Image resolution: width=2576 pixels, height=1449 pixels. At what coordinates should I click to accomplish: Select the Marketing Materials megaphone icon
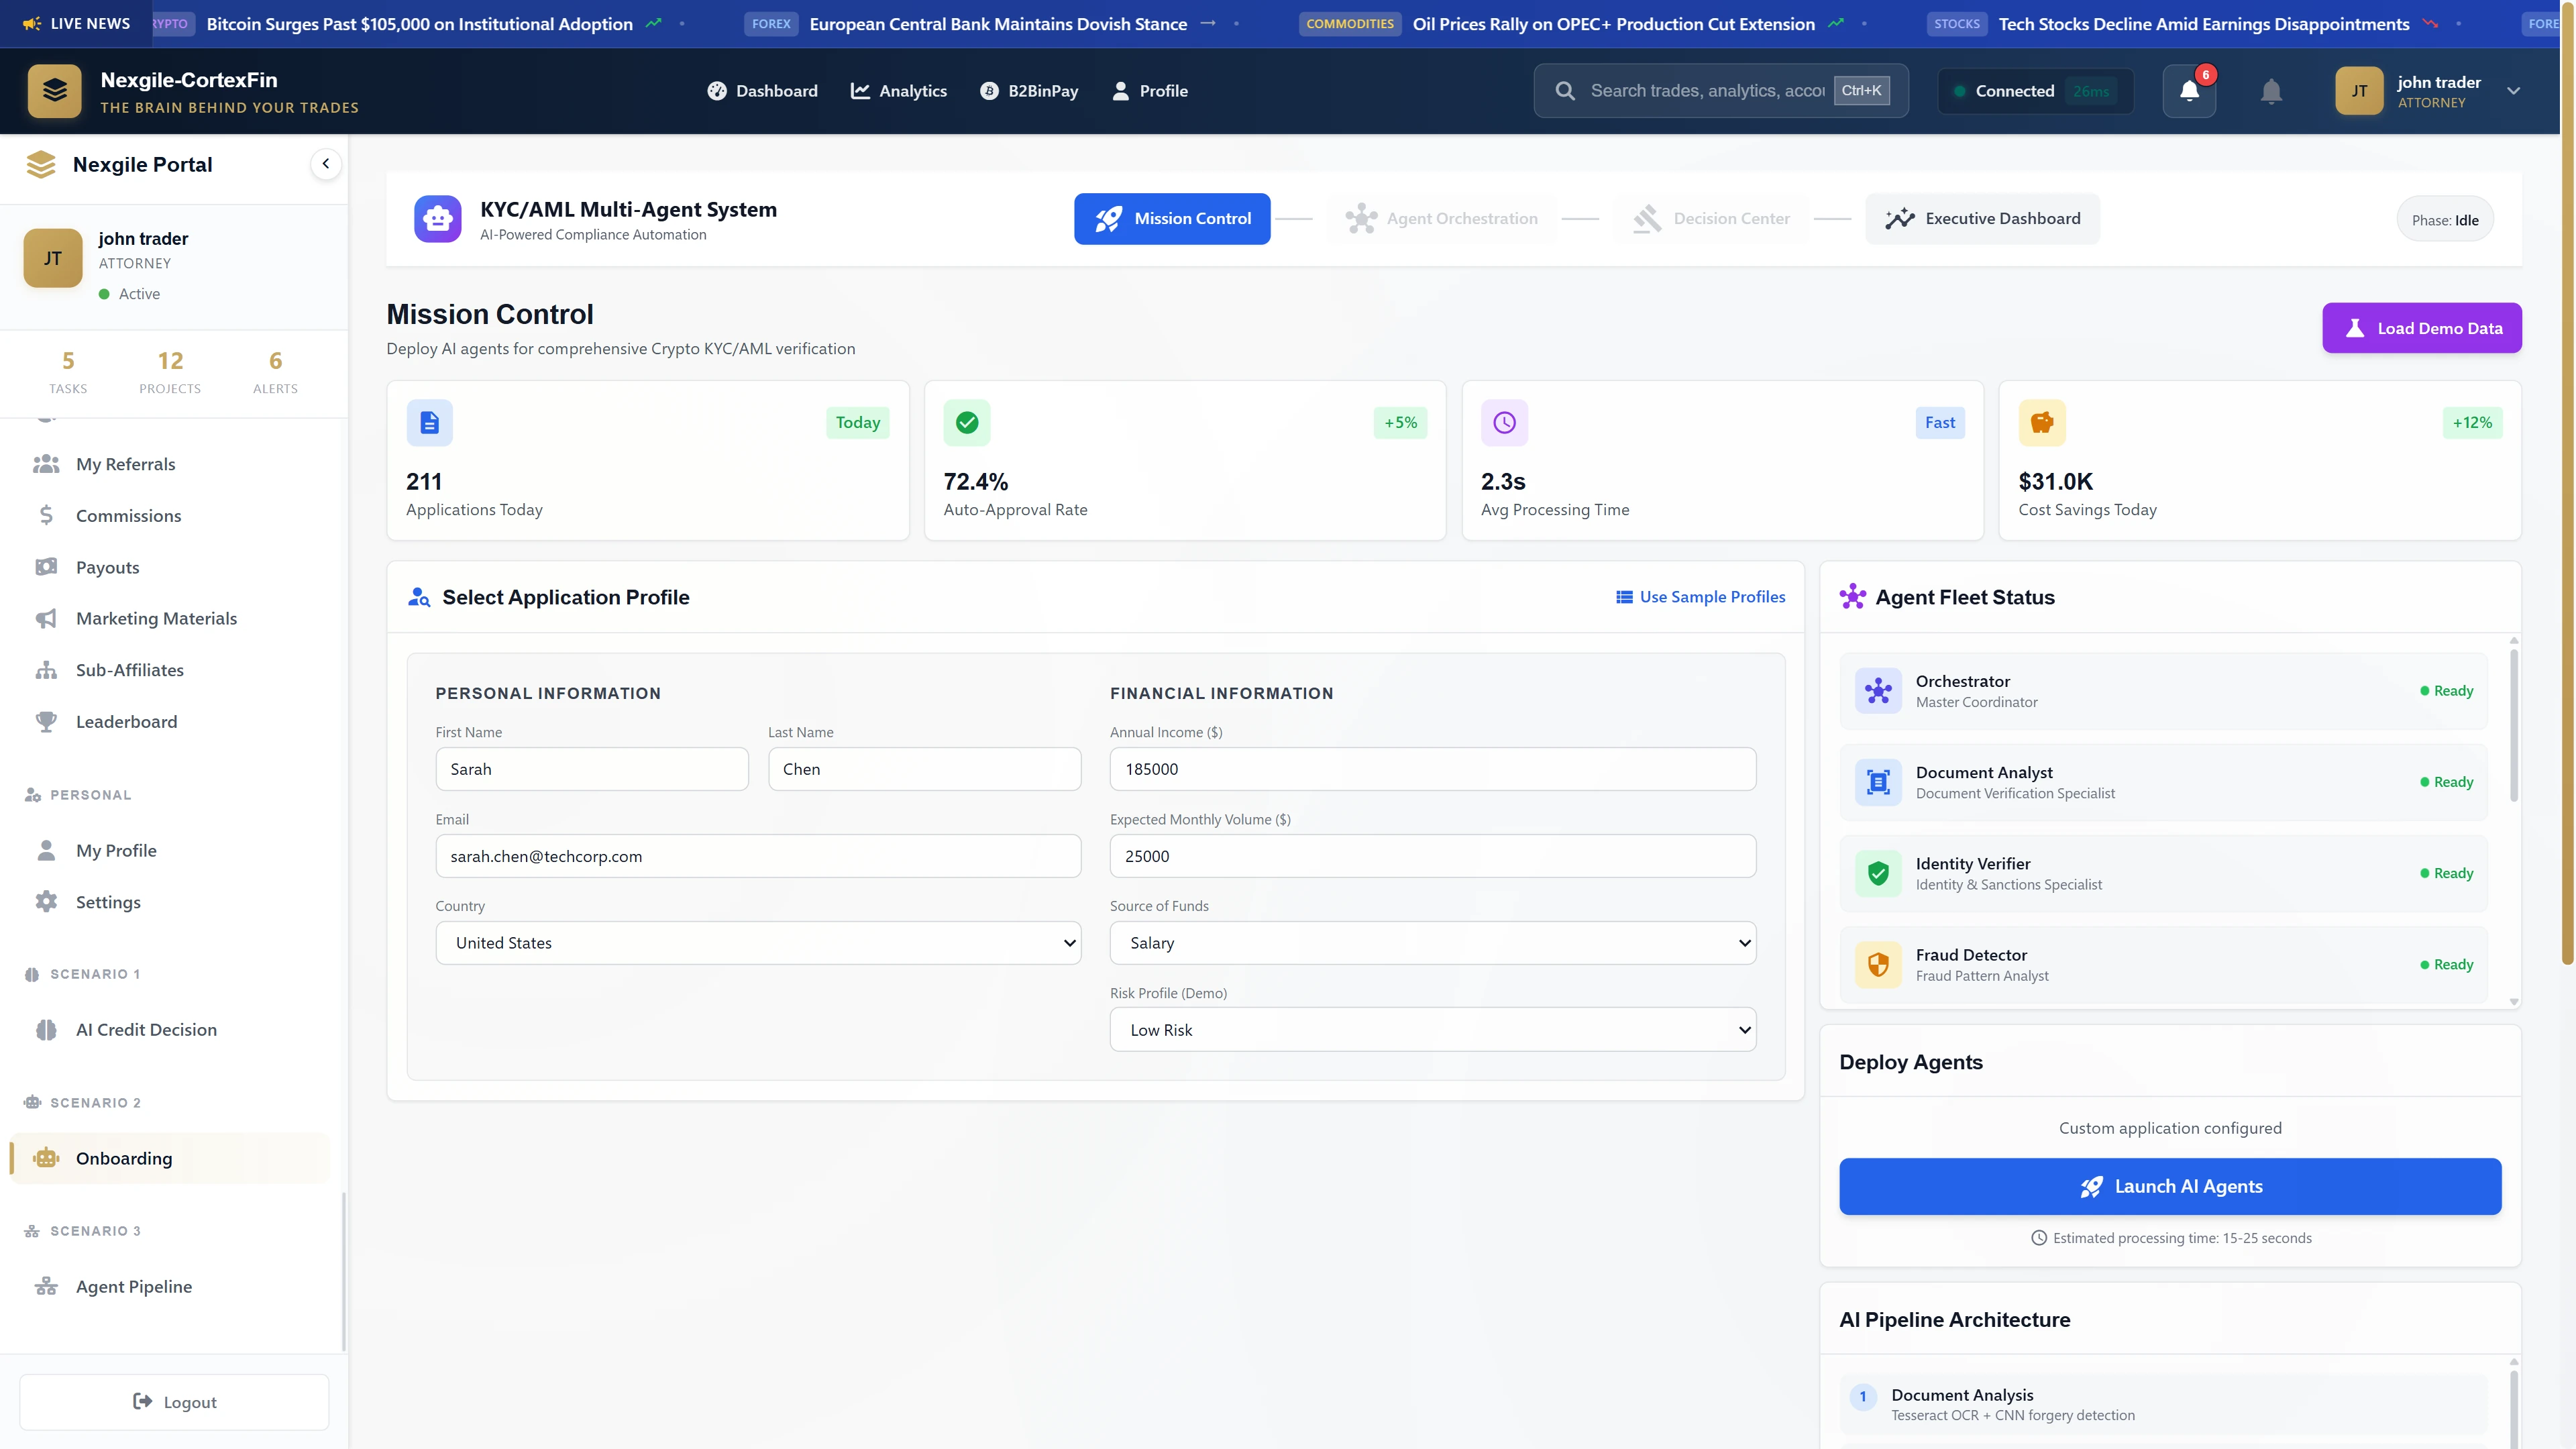pos(46,618)
